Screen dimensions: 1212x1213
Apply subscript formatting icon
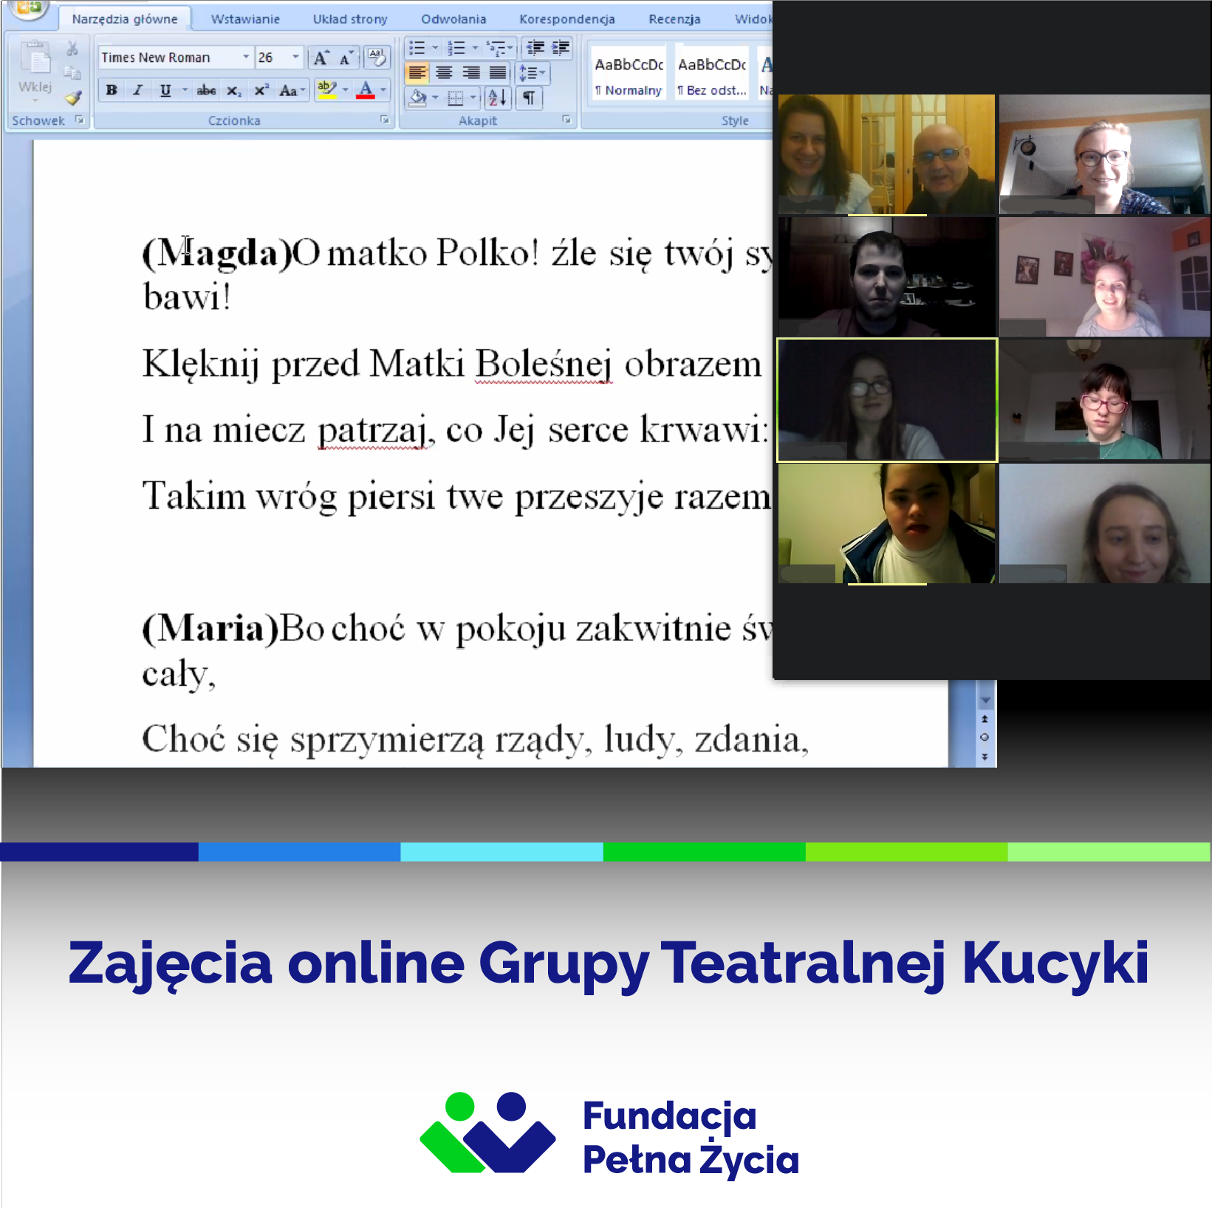pyautogui.click(x=233, y=91)
